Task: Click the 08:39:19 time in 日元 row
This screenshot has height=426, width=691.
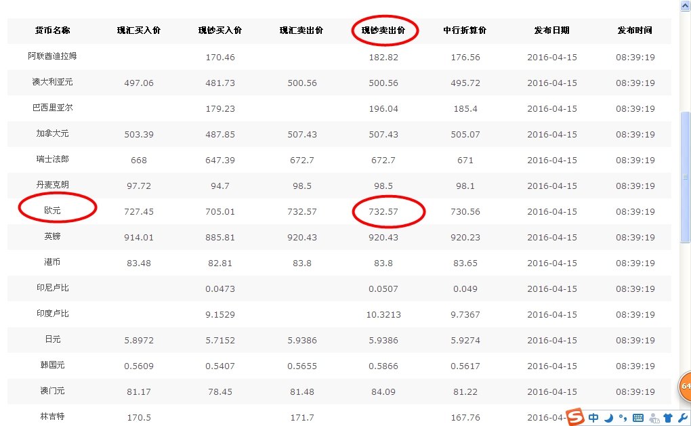Action: coord(635,341)
